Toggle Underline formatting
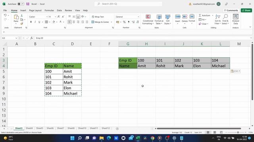The width and height of the screenshot is (254, 142). click(x=39, y=22)
